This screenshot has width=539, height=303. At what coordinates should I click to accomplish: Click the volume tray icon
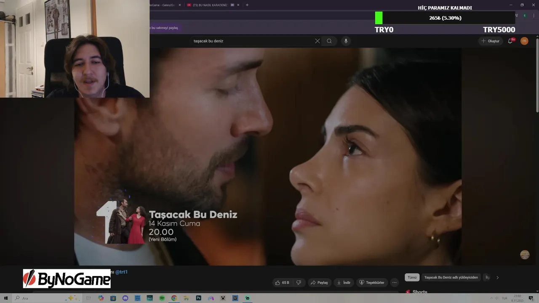[x=497, y=298]
